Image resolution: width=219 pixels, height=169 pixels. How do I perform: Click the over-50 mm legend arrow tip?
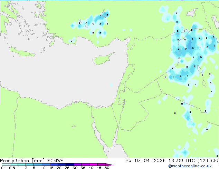(109, 165)
